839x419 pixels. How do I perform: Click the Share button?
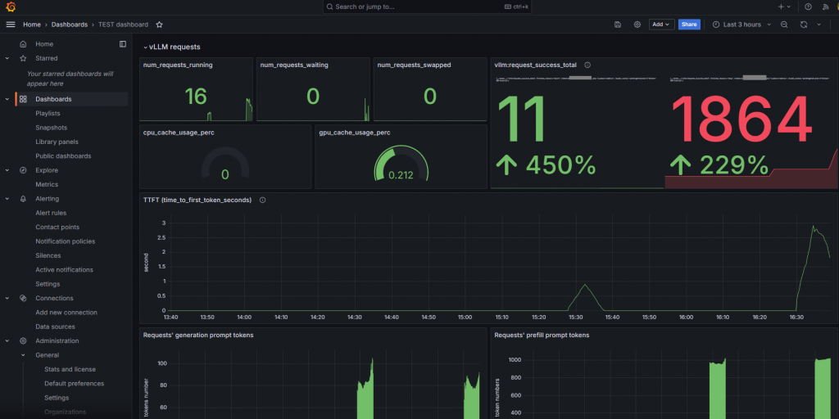point(689,25)
